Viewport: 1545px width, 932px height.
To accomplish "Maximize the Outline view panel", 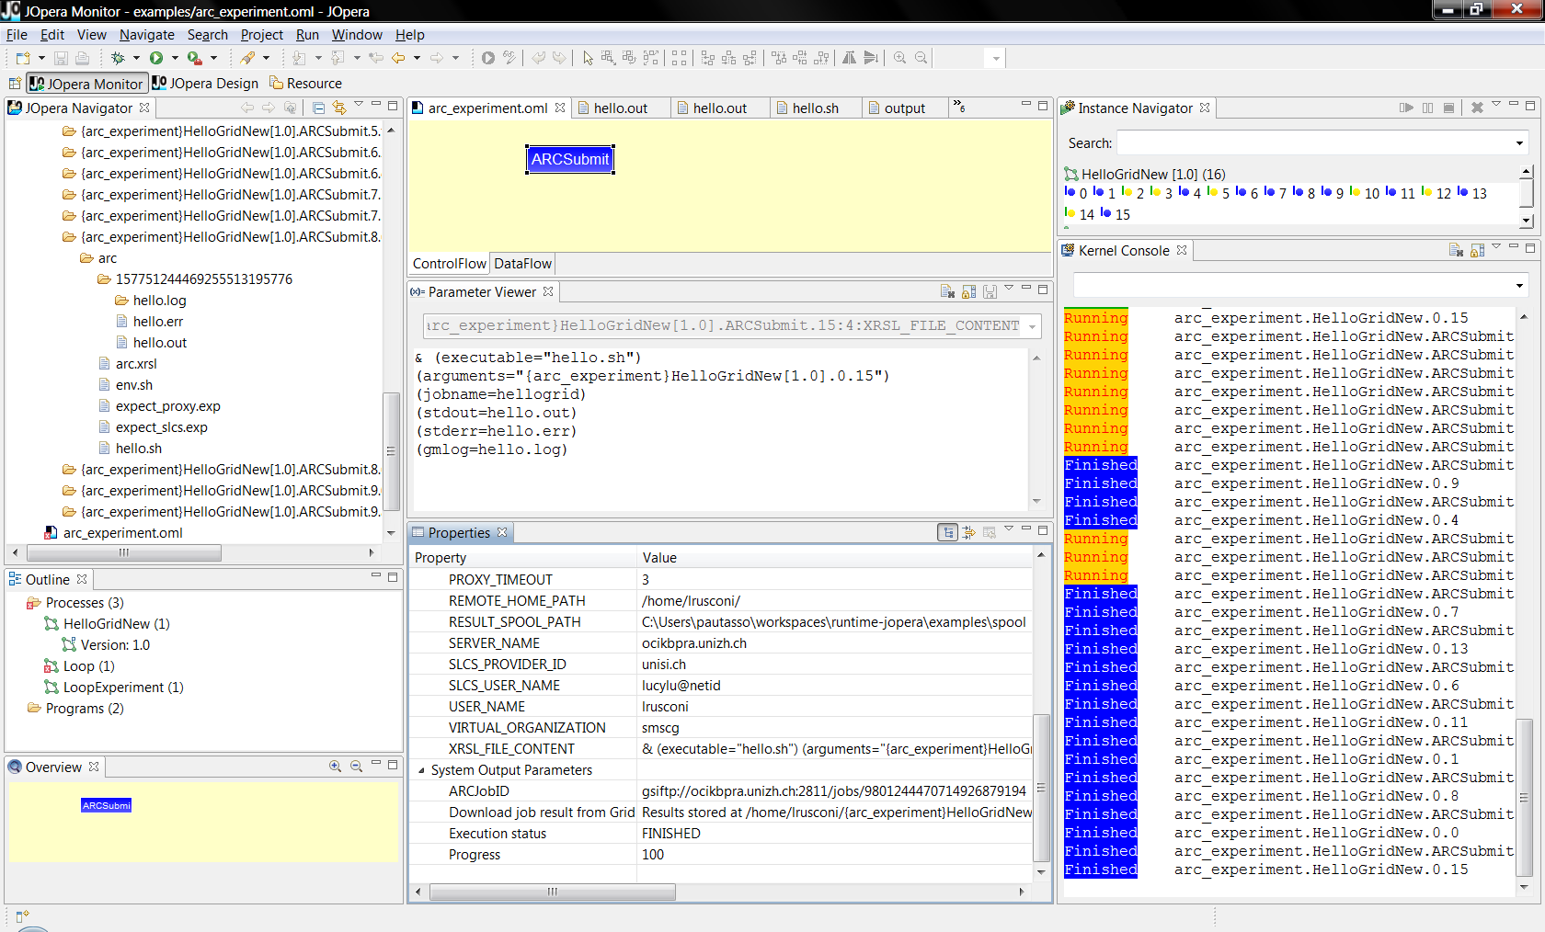I will click(393, 576).
